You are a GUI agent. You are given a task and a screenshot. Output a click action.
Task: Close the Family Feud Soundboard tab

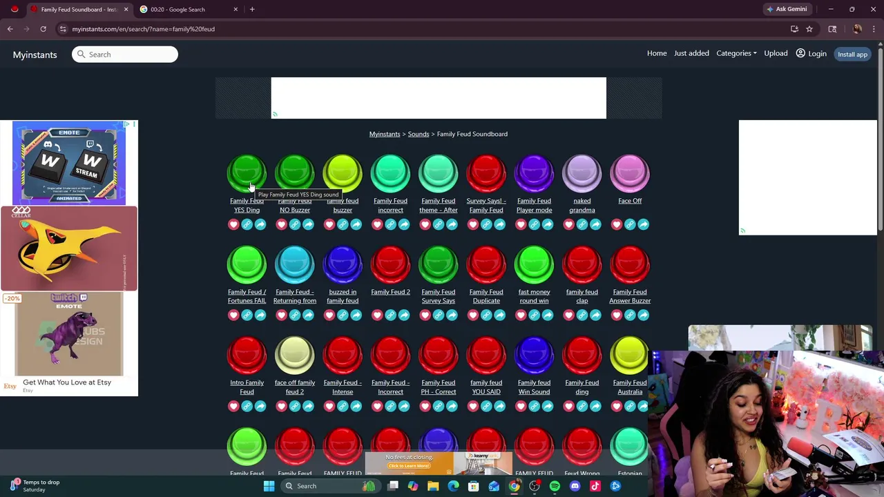[x=126, y=10]
